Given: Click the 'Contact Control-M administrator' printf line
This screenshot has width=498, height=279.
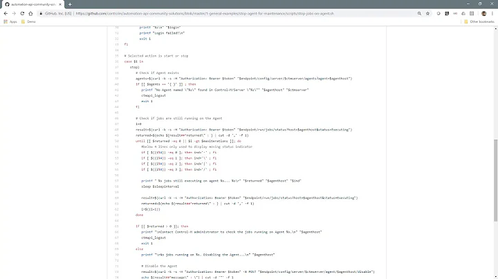Looking at the screenshot, I should tap(231, 232).
